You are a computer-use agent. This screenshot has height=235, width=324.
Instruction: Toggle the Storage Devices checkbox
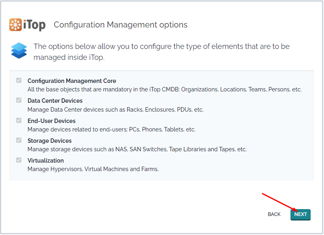pyautogui.click(x=19, y=140)
